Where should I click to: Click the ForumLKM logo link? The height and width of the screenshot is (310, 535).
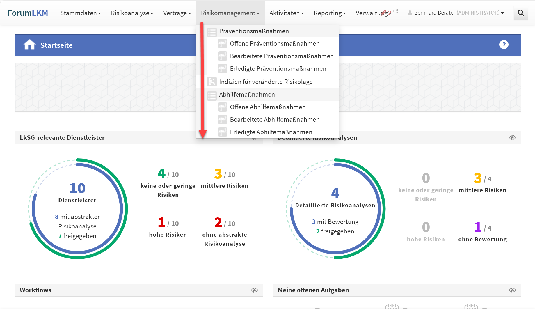click(x=28, y=13)
